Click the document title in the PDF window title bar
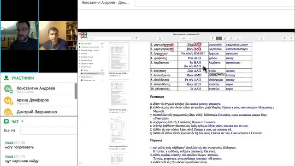295x166 pixels. tap(186, 34)
